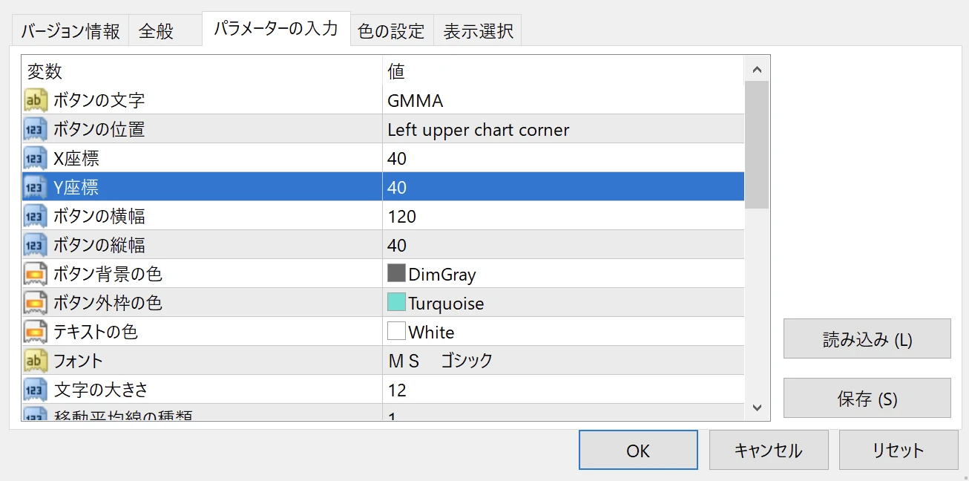
Task: Open the 表示選択 tab
Action: [x=478, y=30]
